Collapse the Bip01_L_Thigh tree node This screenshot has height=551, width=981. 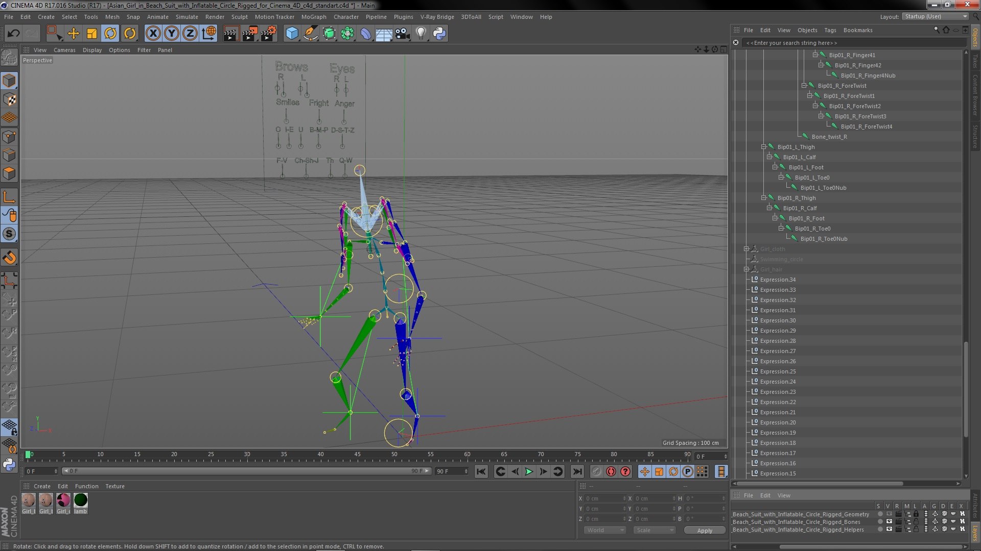764,147
